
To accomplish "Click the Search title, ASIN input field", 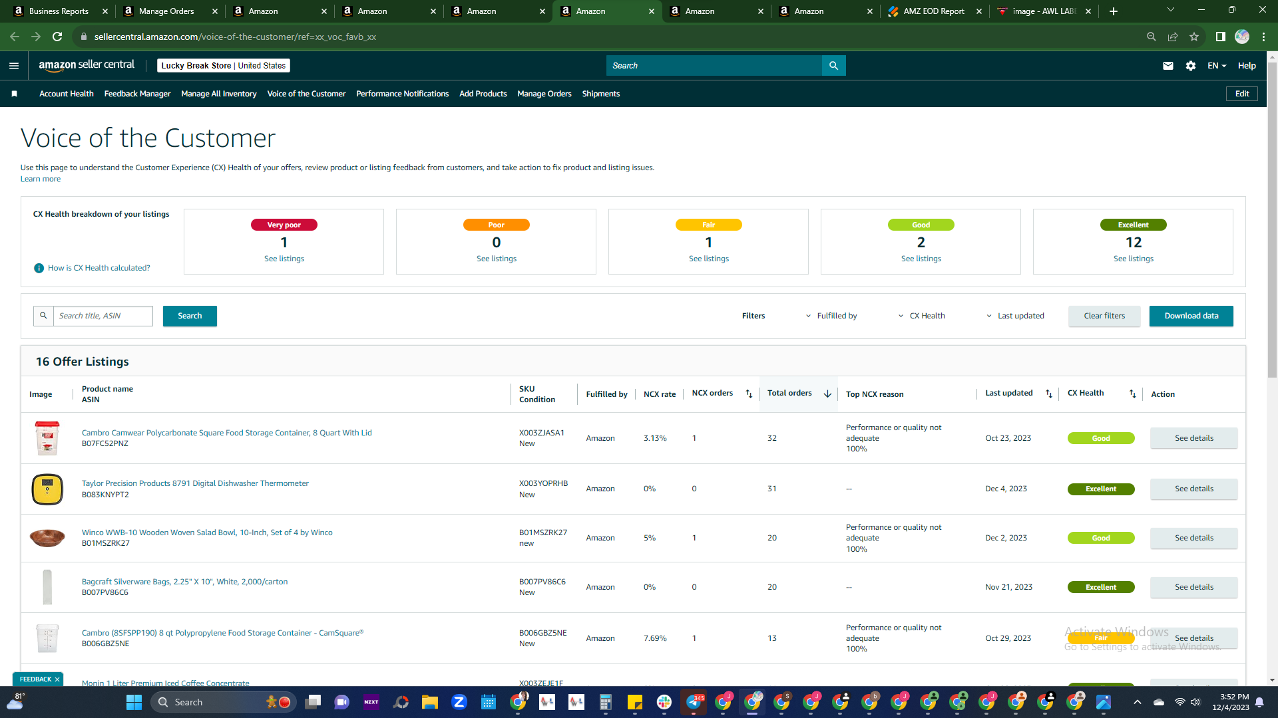I will tap(103, 316).
